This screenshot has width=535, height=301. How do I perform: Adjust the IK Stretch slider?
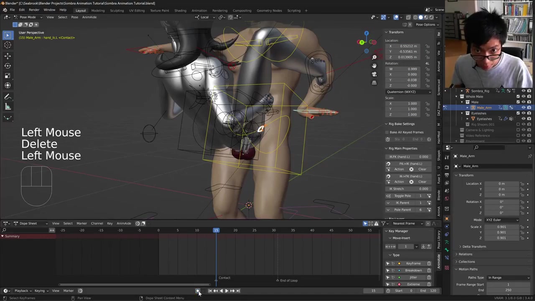coord(408,189)
